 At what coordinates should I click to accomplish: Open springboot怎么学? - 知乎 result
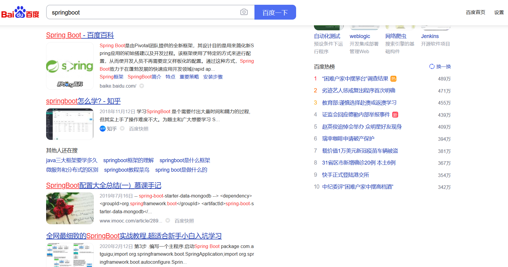pos(83,101)
